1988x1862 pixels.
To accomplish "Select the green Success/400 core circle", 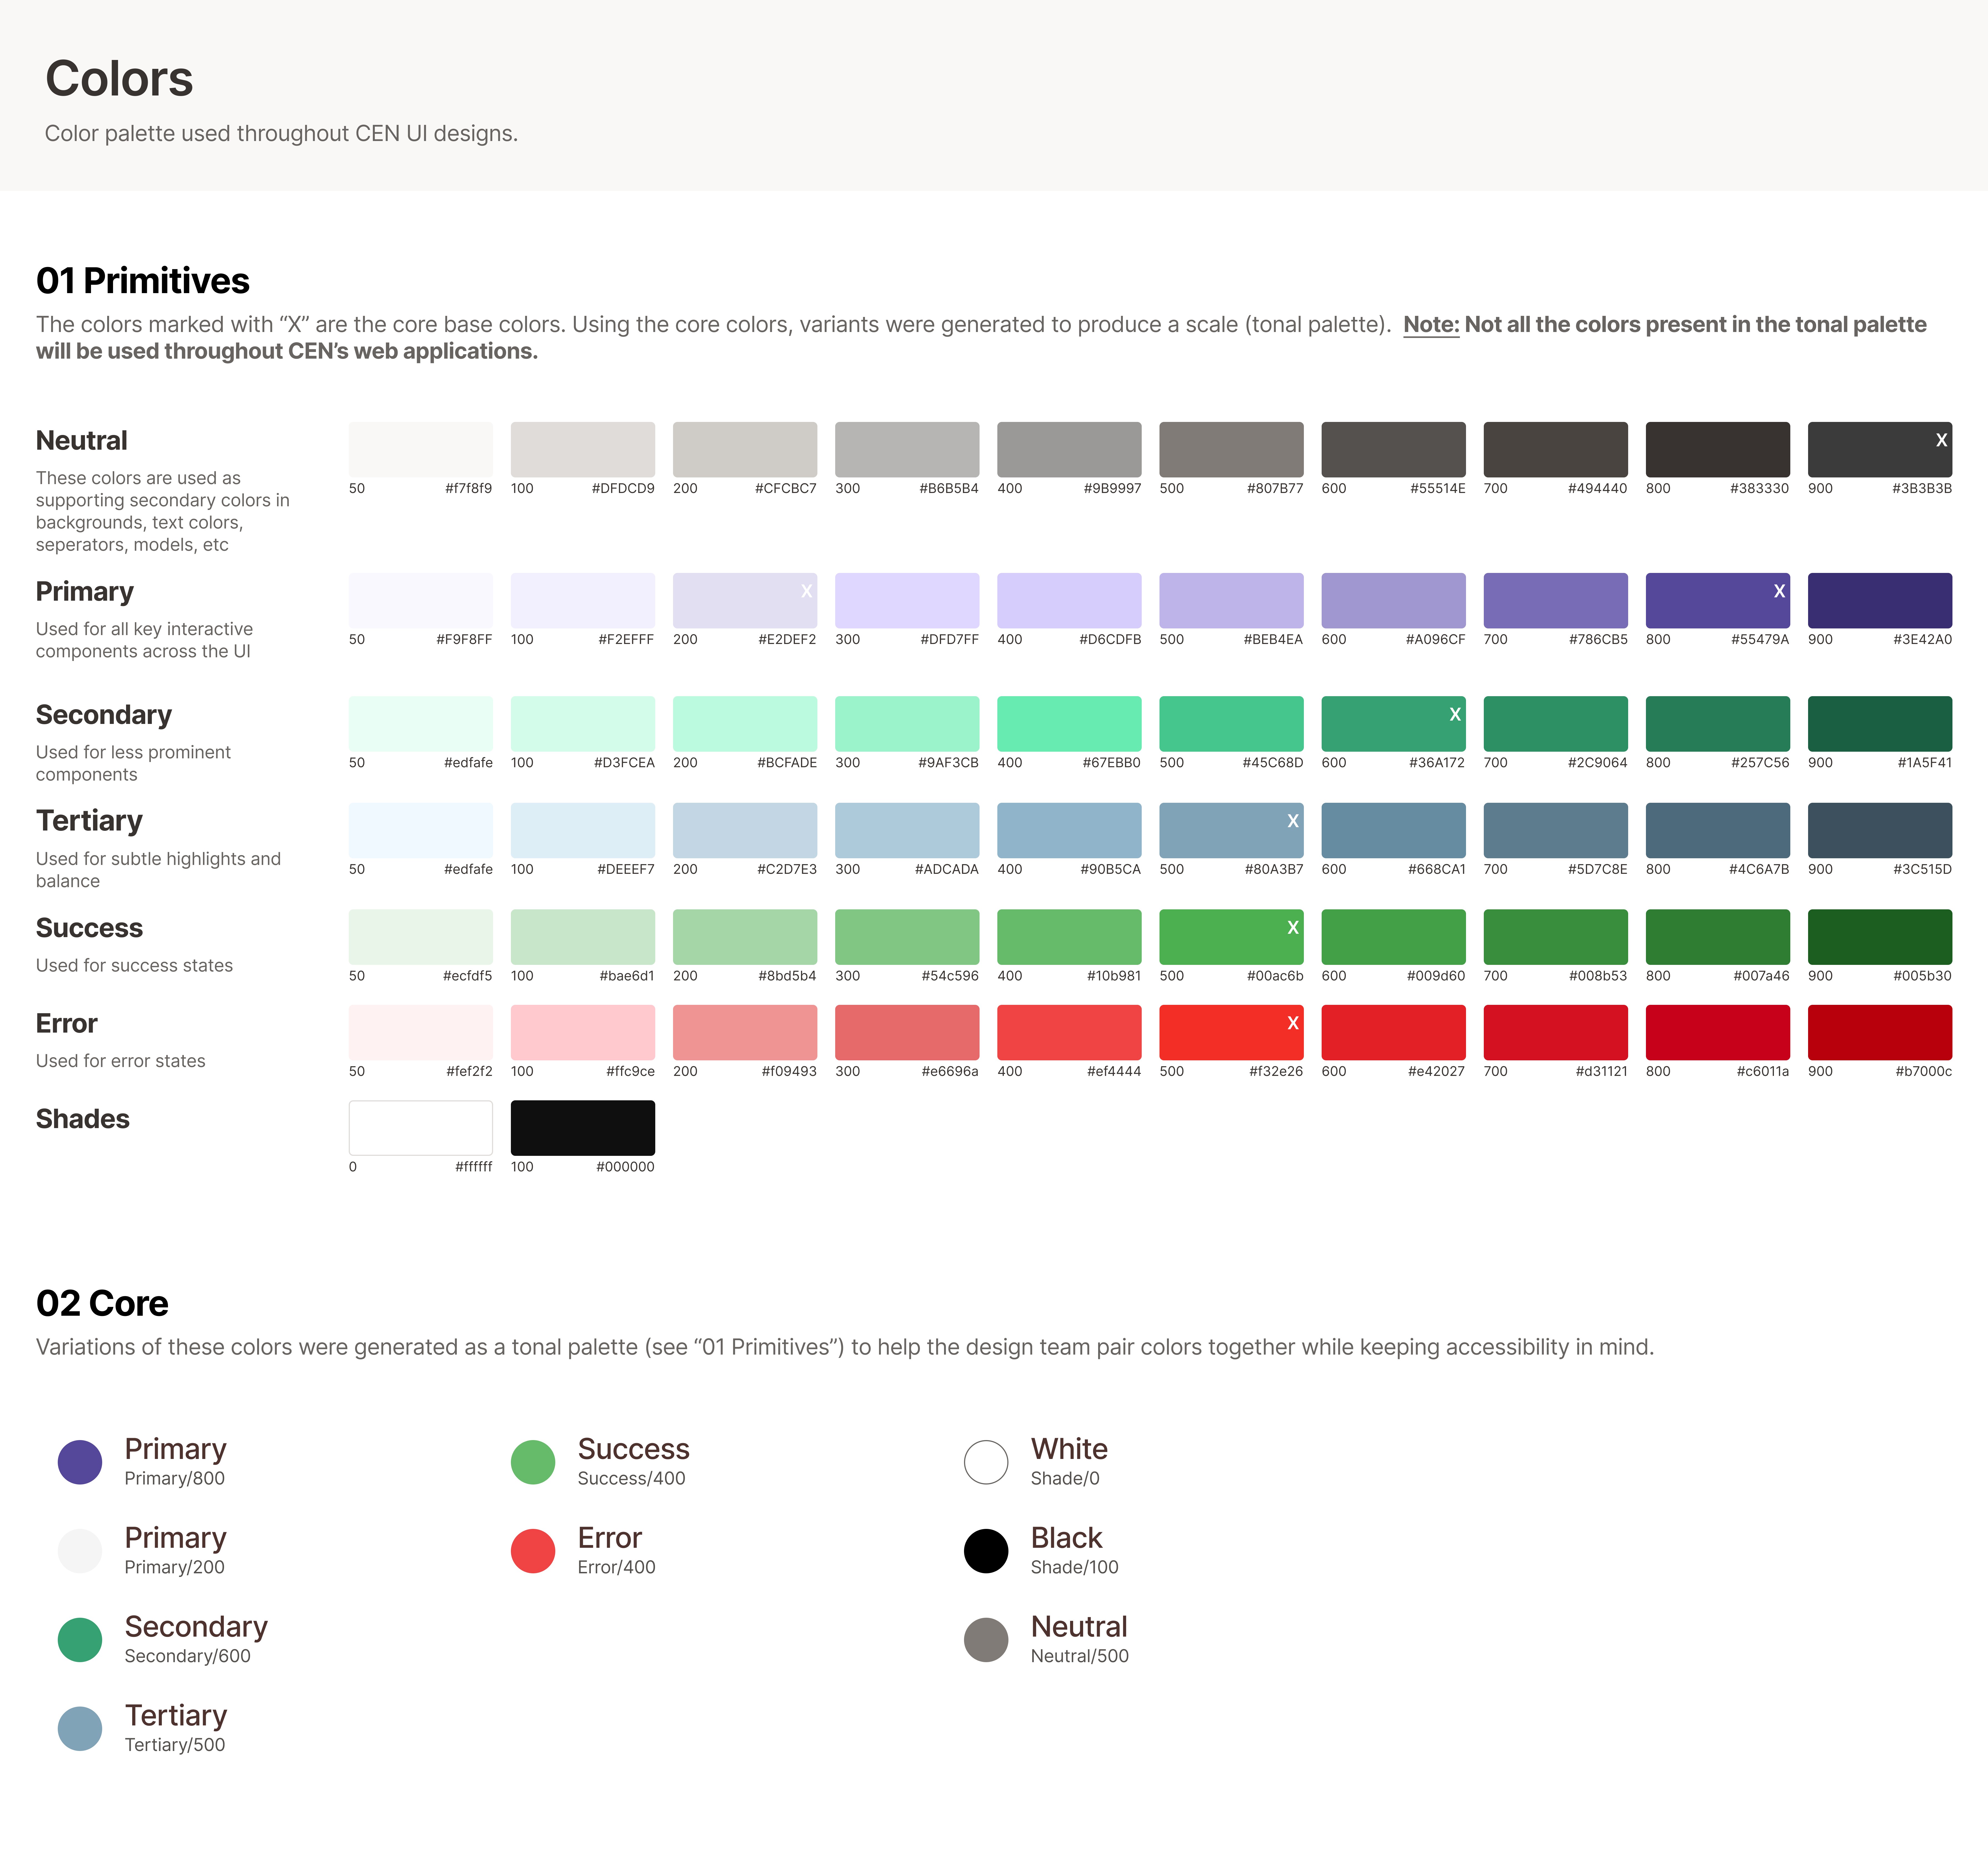I will pyautogui.click(x=533, y=1462).
